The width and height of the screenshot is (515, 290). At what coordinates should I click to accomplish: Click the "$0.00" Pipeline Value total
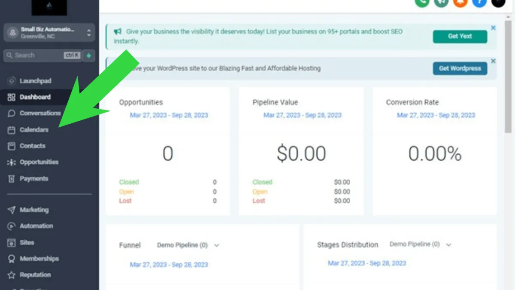pos(301,153)
